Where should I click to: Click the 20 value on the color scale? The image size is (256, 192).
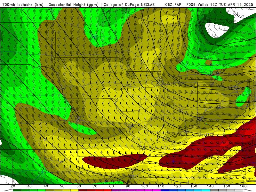click(13, 186)
